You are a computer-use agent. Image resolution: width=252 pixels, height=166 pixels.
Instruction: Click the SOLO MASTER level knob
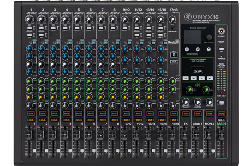198,102
